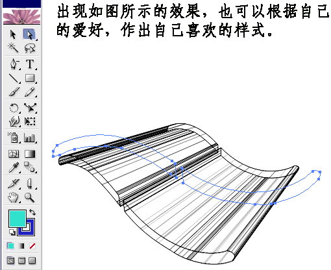Screen dimensions: 331x270
Task: Select the black arrow Selection tool
Action: click(13, 35)
